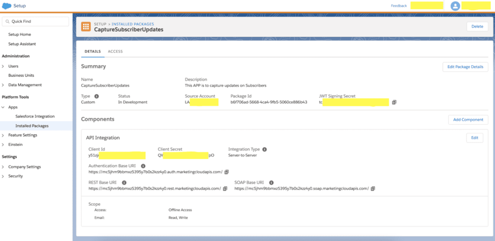Open Setup Assistant in sidebar
Viewport: 495px width, 241px height.
click(x=22, y=44)
